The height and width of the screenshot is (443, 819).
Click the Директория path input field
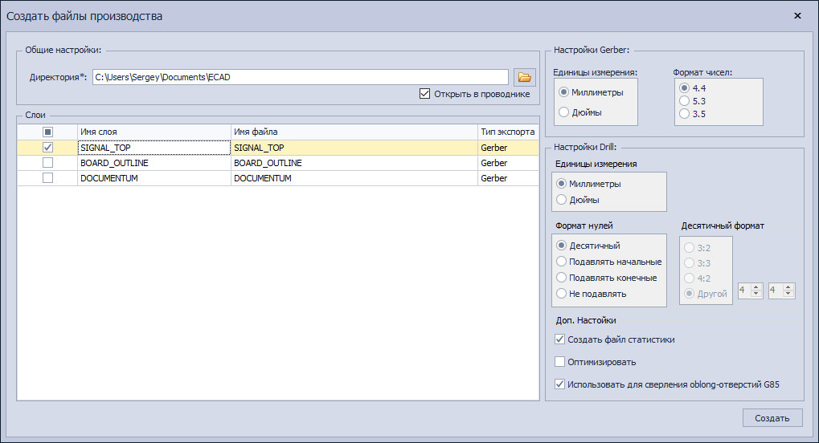(301, 77)
